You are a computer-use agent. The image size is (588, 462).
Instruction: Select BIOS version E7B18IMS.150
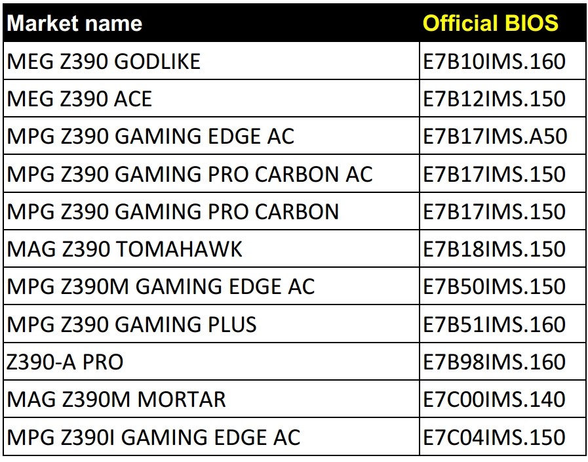pyautogui.click(x=494, y=249)
